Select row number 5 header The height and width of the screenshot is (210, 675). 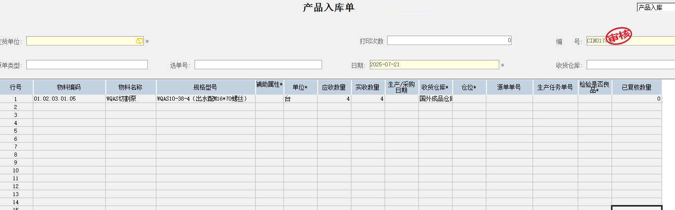coord(16,131)
